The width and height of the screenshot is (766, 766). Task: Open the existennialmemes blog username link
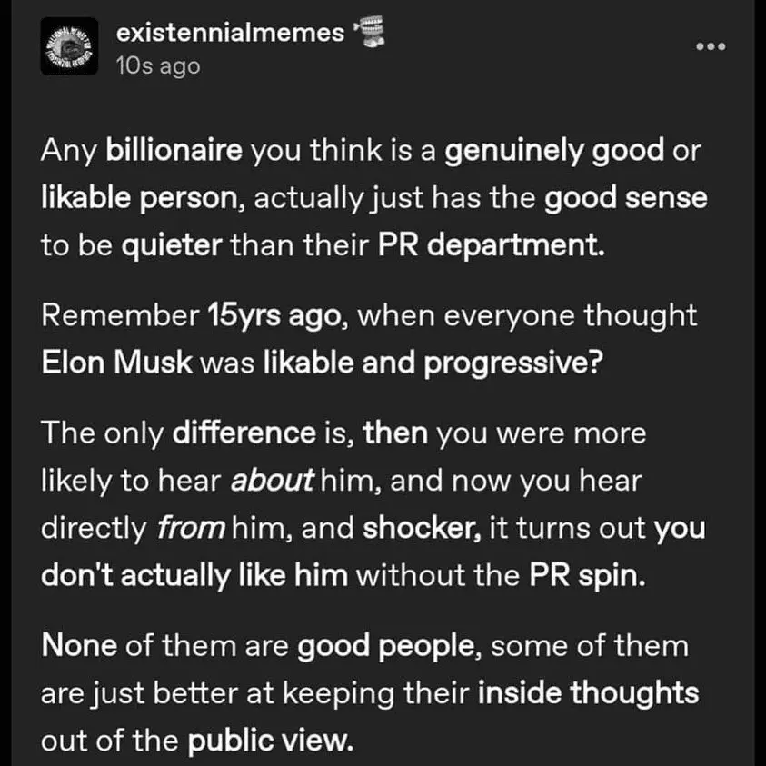(x=231, y=35)
